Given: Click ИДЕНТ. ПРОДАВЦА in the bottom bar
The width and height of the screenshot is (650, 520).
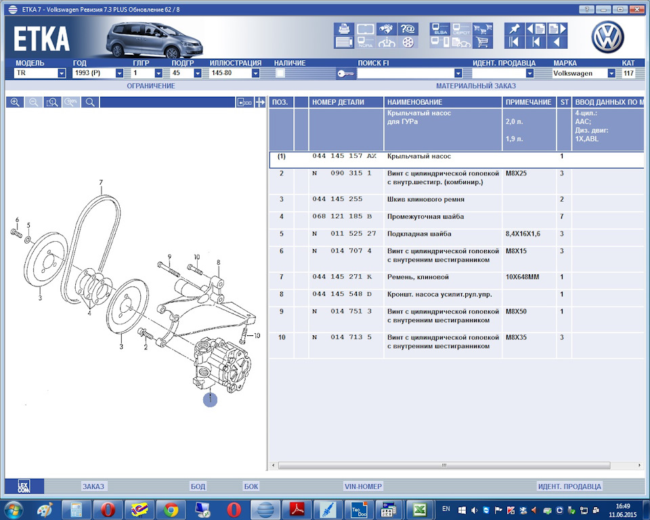Looking at the screenshot, I should 569,486.
